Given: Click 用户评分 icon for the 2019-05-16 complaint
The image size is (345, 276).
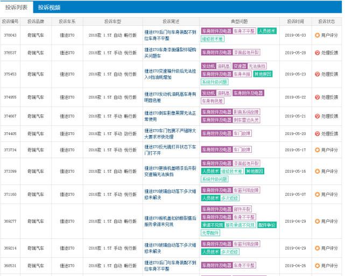Looking at the screenshot, I should (x=317, y=171).
